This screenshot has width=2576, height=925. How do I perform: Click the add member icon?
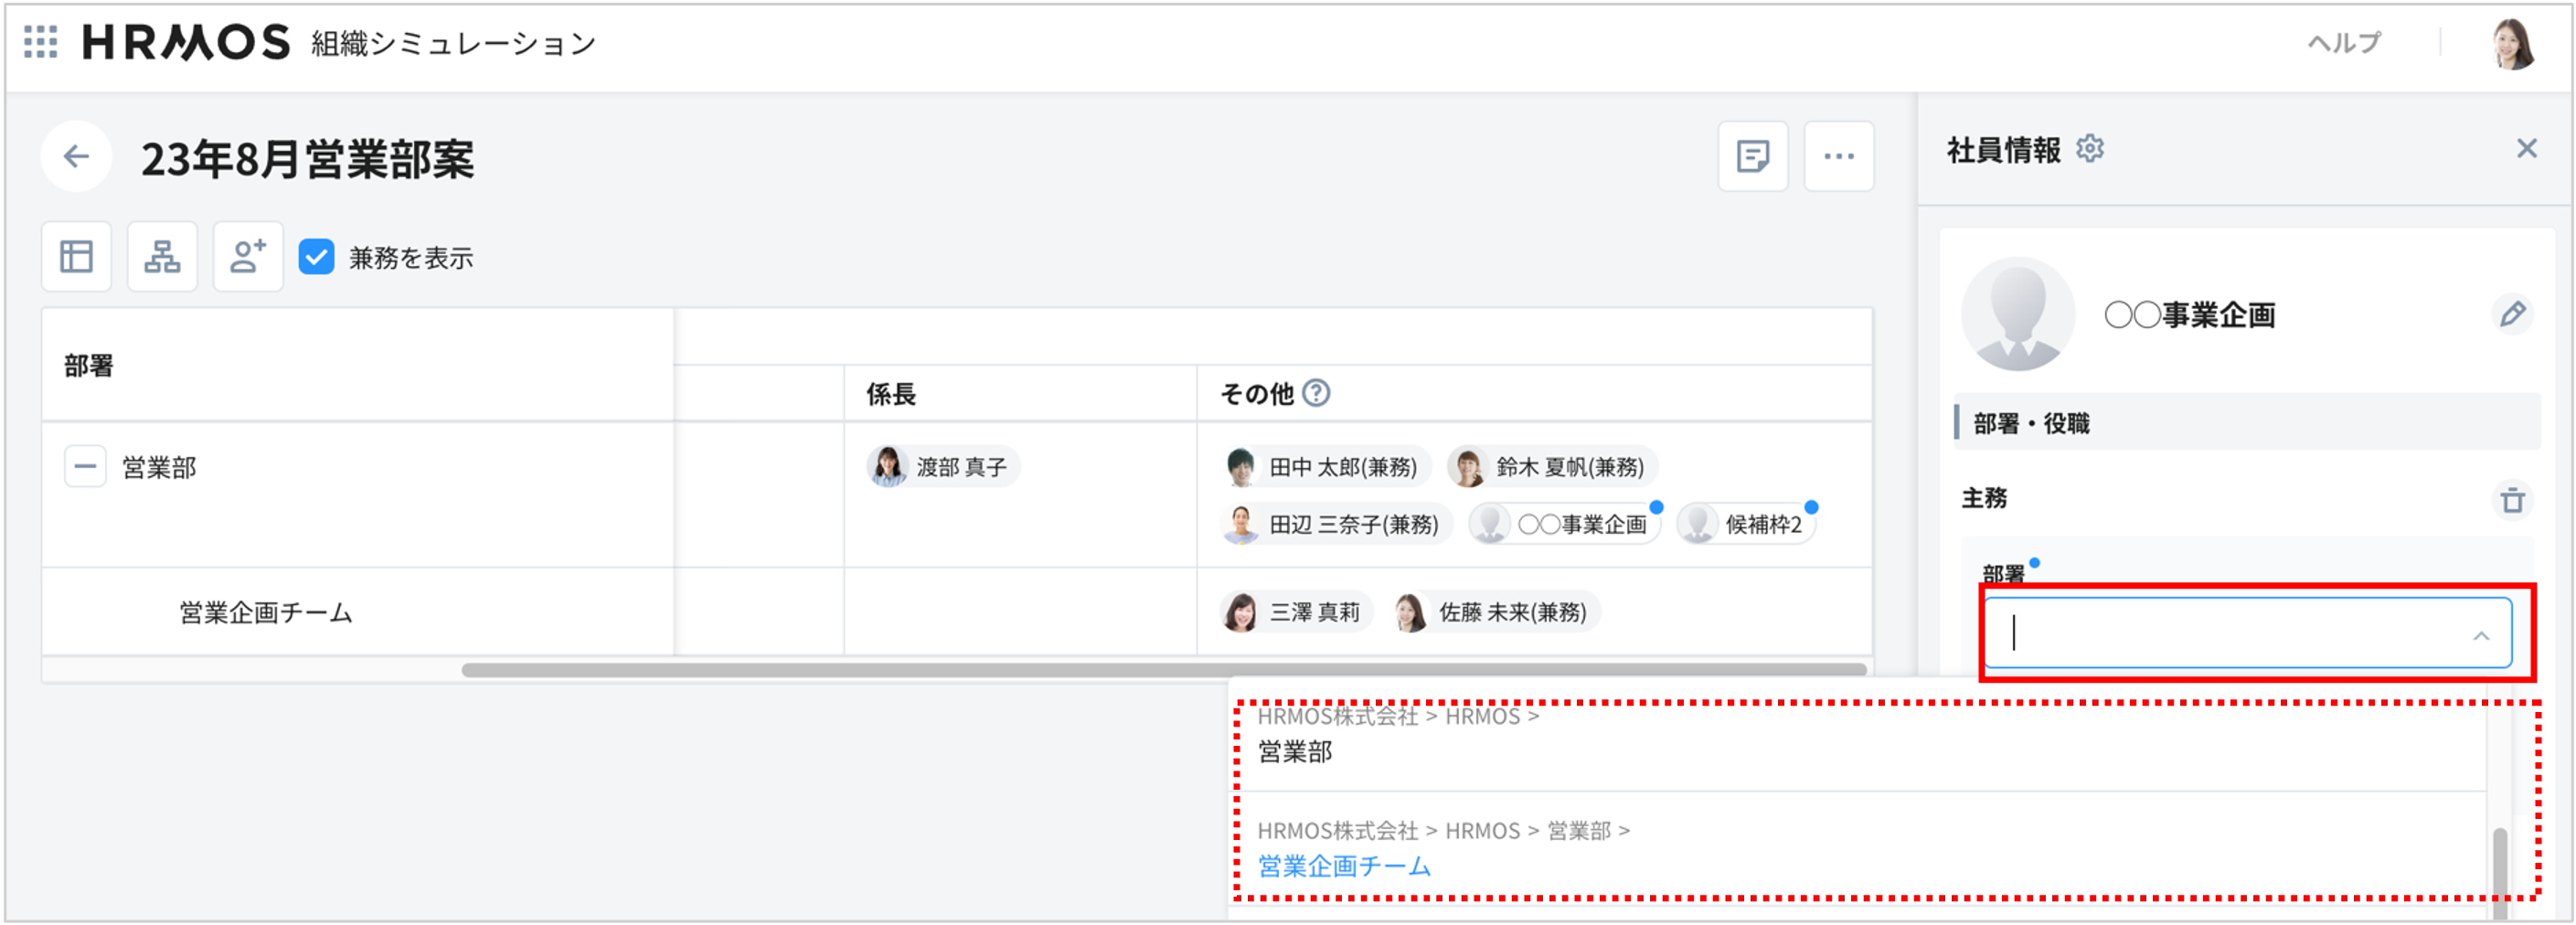248,256
